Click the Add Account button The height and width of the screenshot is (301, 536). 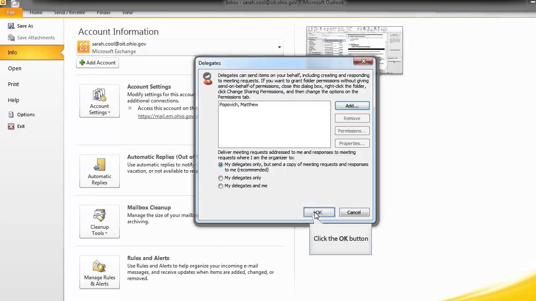(98, 63)
